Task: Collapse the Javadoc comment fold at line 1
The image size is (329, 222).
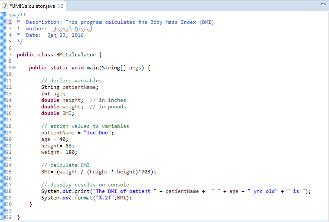Action: click(x=13, y=15)
